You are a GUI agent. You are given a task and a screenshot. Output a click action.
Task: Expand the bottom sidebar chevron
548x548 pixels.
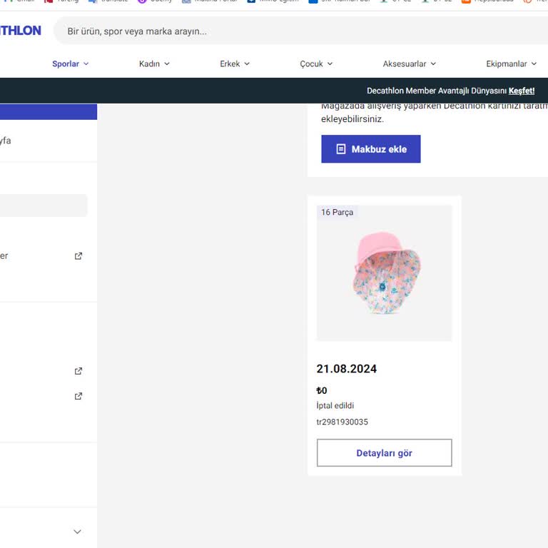pos(77,532)
